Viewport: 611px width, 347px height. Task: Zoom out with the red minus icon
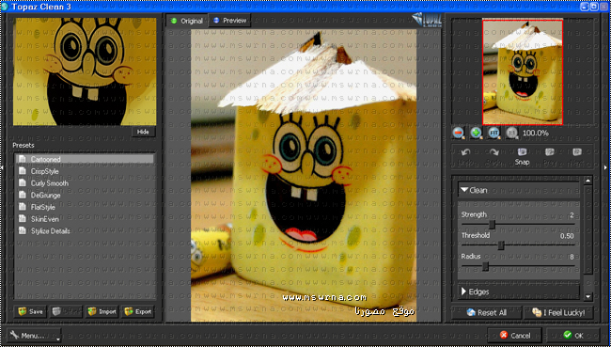(459, 133)
